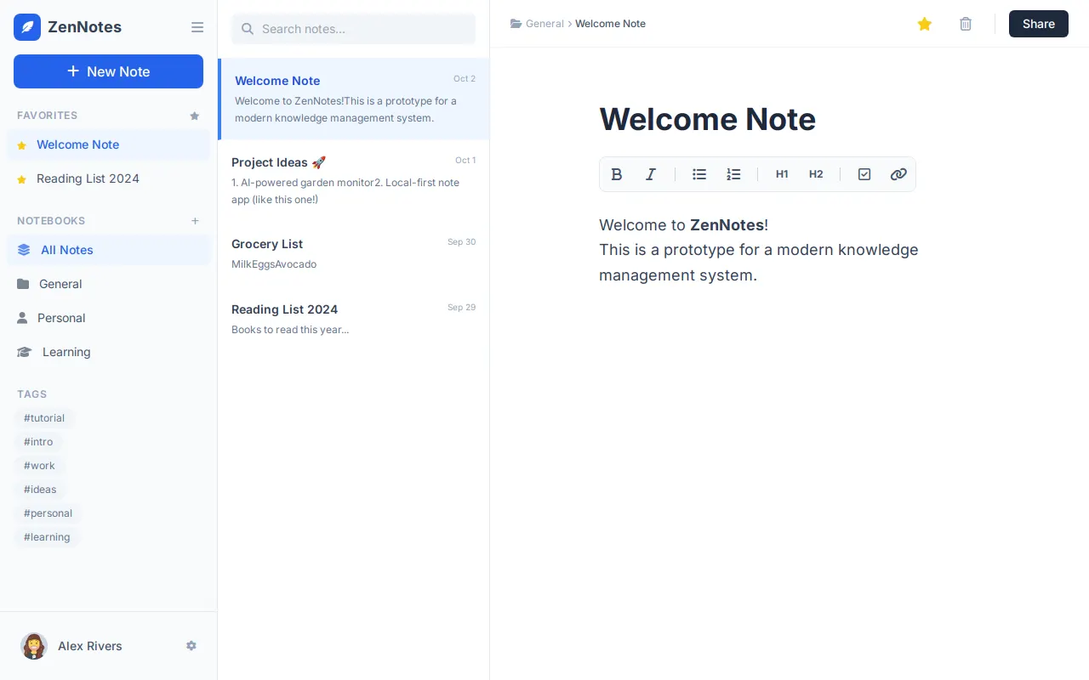
Task: Click Alex Rivers profile avatar
Action: (x=34, y=646)
